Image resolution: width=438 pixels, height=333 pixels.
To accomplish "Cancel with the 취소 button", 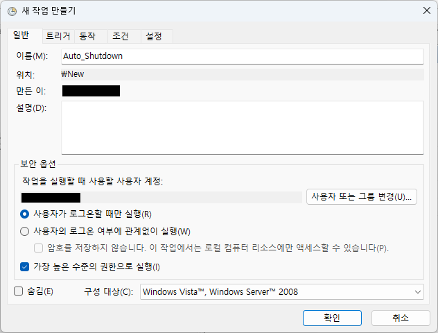I will click(x=401, y=318).
